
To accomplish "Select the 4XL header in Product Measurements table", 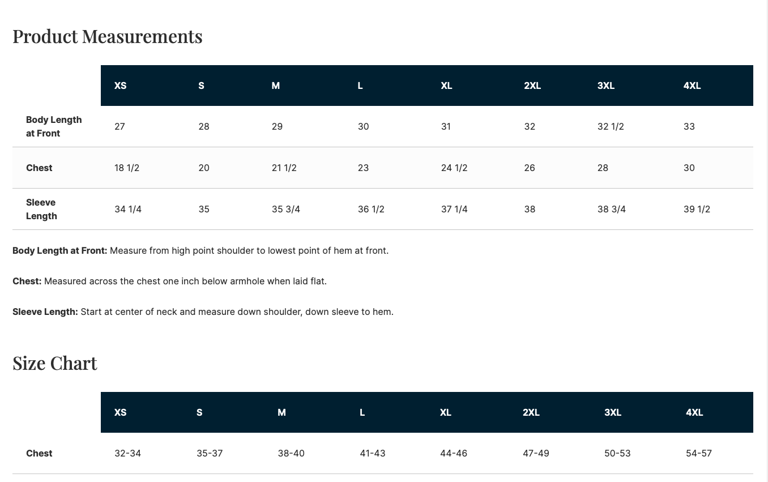I will pyautogui.click(x=692, y=86).
